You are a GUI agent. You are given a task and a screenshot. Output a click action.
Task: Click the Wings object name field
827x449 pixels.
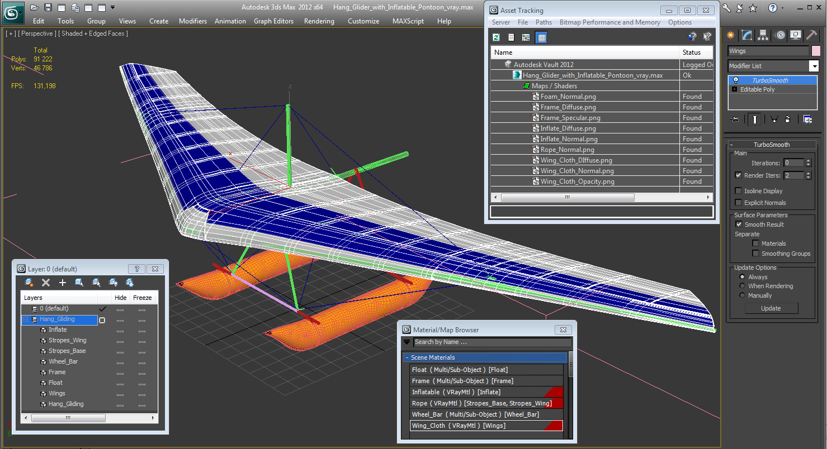(x=768, y=51)
